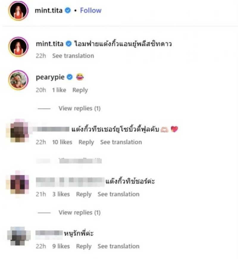See translation of comment with 10 likes
238x259 pixels.
tap(121, 142)
